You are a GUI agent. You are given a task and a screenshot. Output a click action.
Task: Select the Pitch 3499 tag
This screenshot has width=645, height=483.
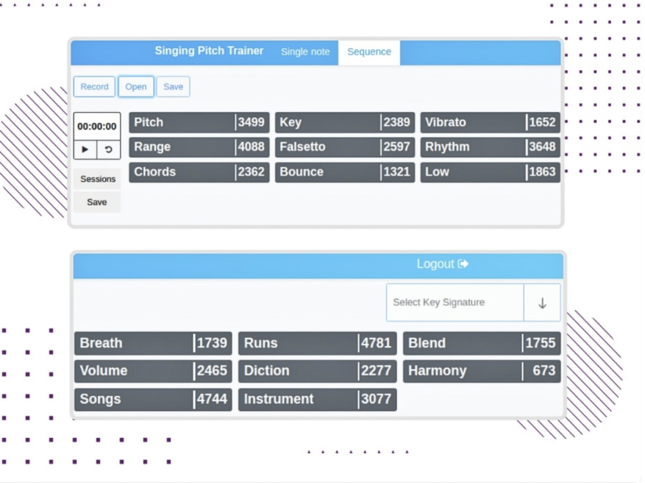(x=199, y=122)
